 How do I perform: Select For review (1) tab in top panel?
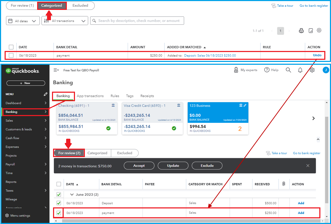tap(22, 6)
